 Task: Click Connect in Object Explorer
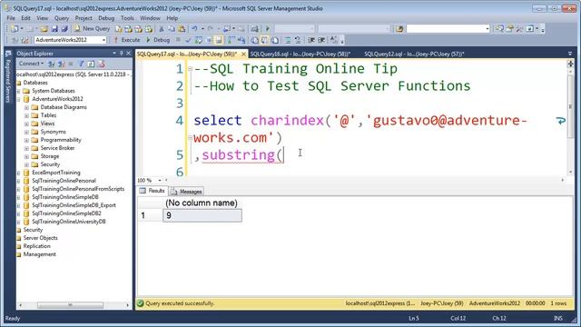pos(31,64)
